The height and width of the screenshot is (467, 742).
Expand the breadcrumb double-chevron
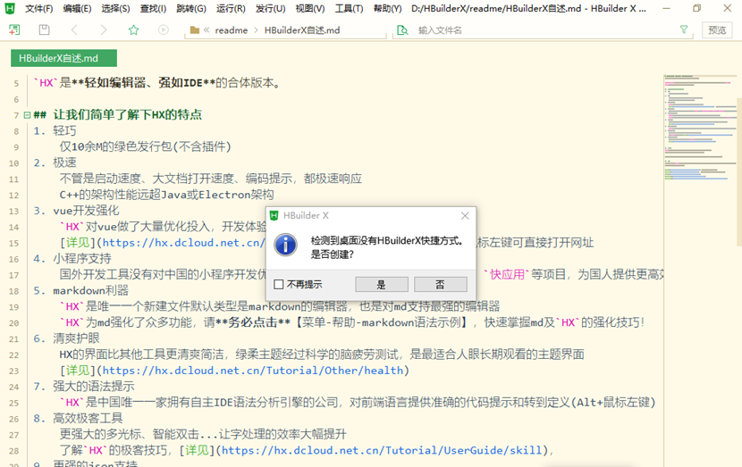point(207,29)
